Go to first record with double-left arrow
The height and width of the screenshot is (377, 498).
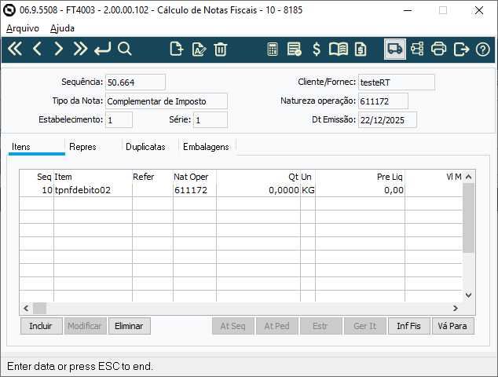pos(15,49)
